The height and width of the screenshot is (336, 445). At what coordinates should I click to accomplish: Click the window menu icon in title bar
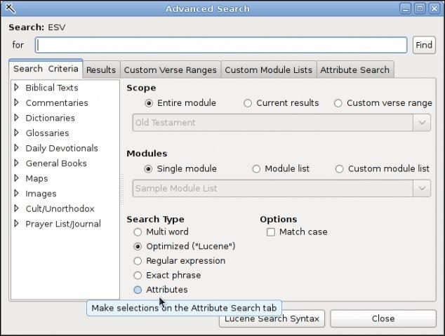[10, 8]
